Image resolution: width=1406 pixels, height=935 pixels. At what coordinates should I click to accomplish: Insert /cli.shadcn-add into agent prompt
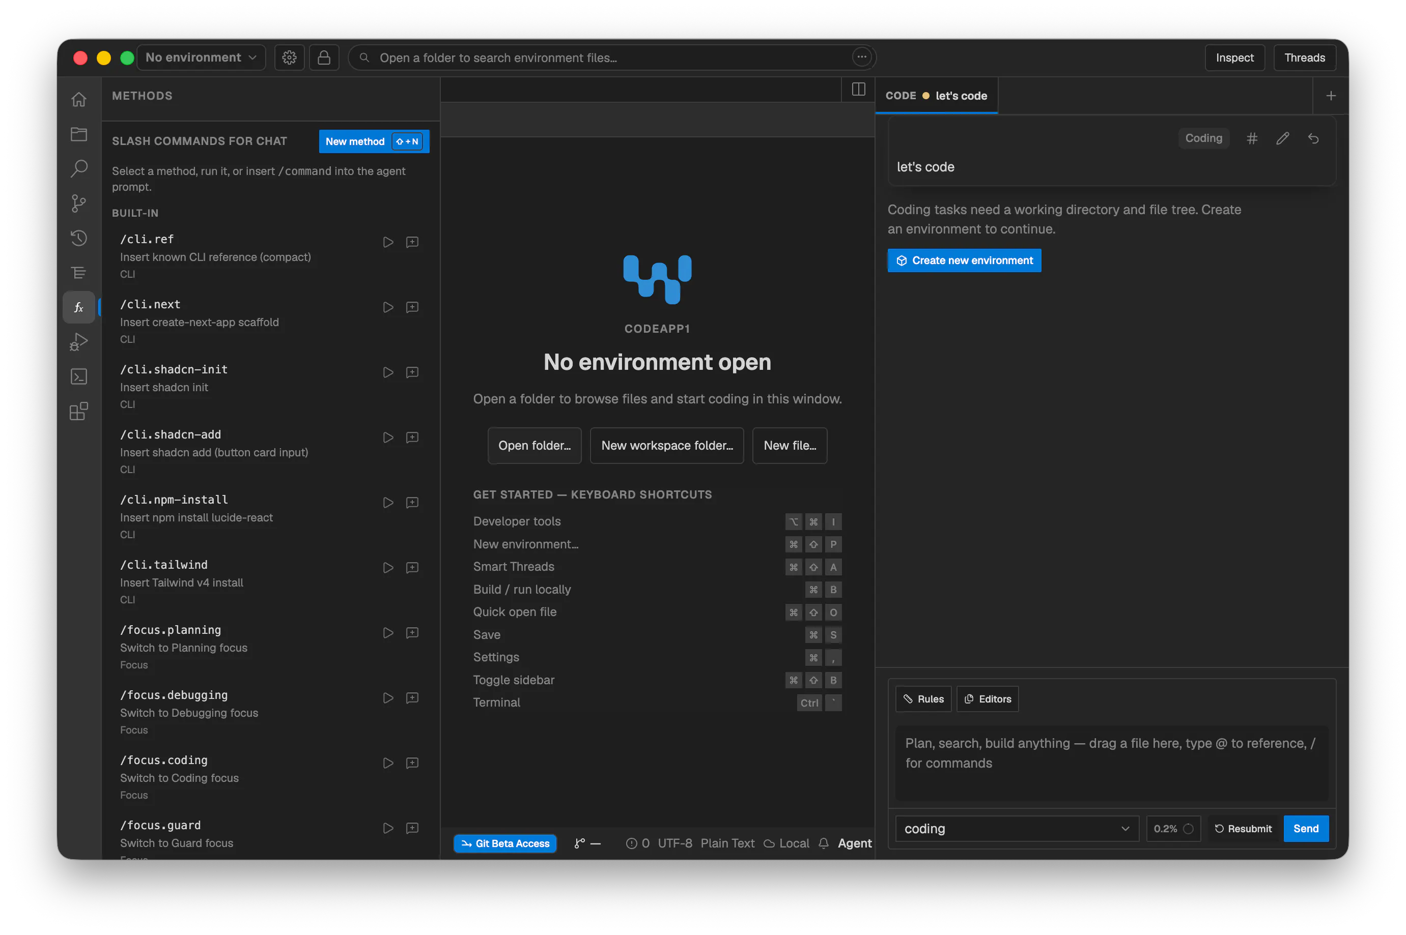click(x=412, y=437)
